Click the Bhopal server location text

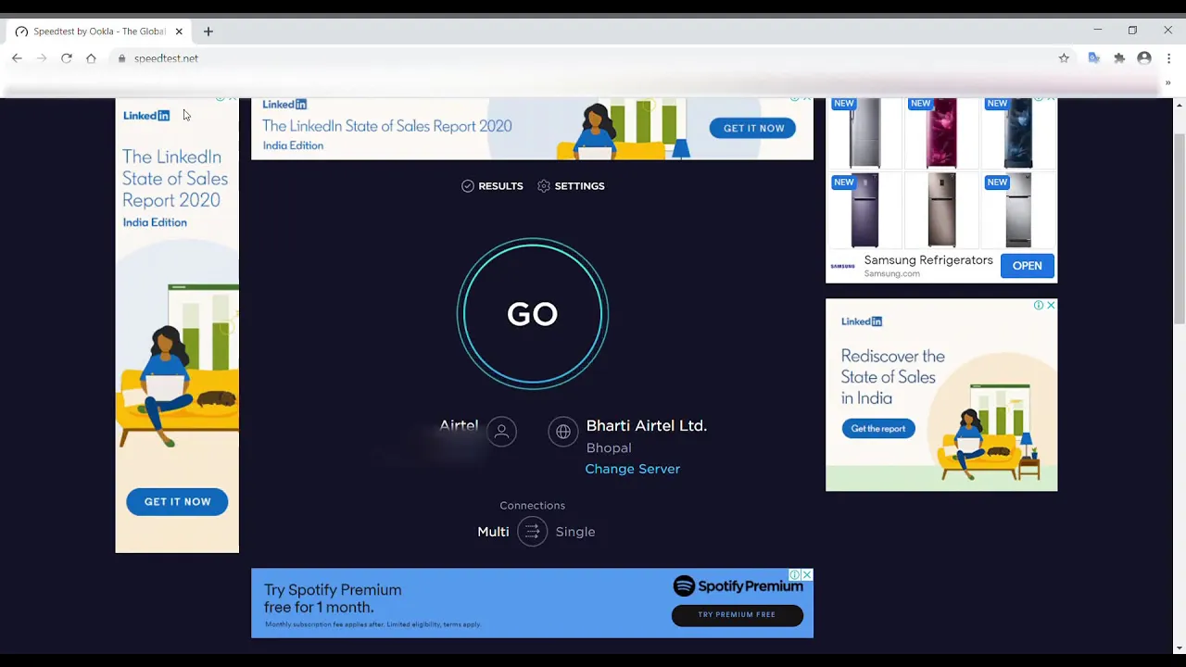(x=609, y=447)
